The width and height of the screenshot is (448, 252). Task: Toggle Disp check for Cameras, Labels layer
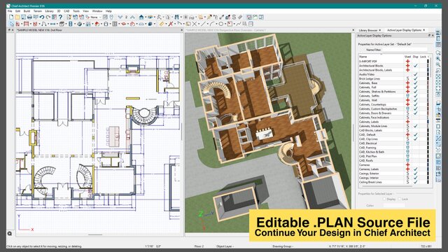point(415,169)
